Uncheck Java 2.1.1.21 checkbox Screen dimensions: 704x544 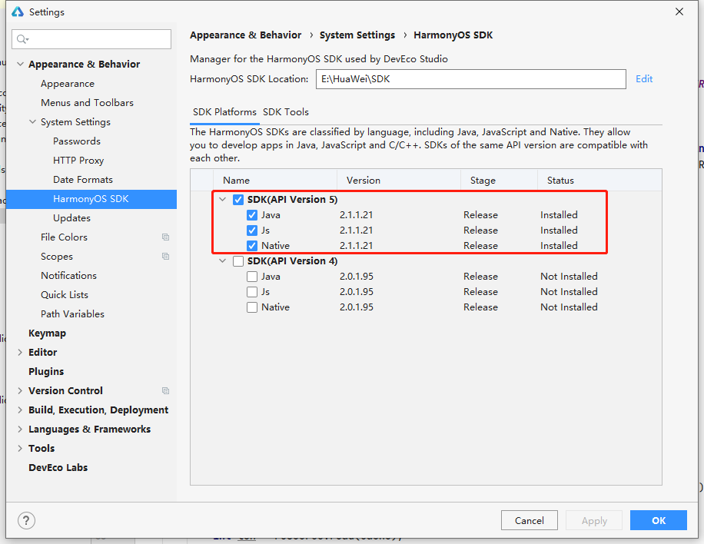click(x=252, y=215)
